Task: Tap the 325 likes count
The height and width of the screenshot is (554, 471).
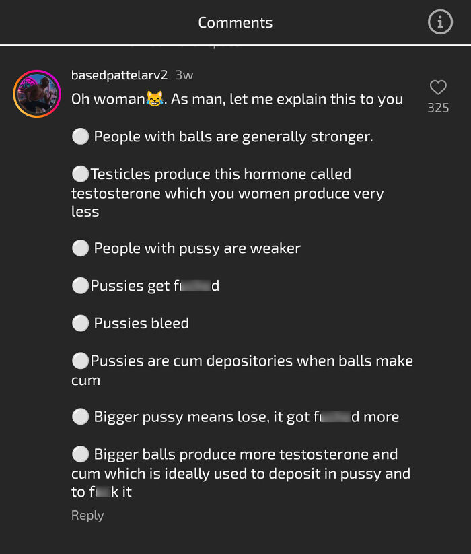Action: (438, 108)
